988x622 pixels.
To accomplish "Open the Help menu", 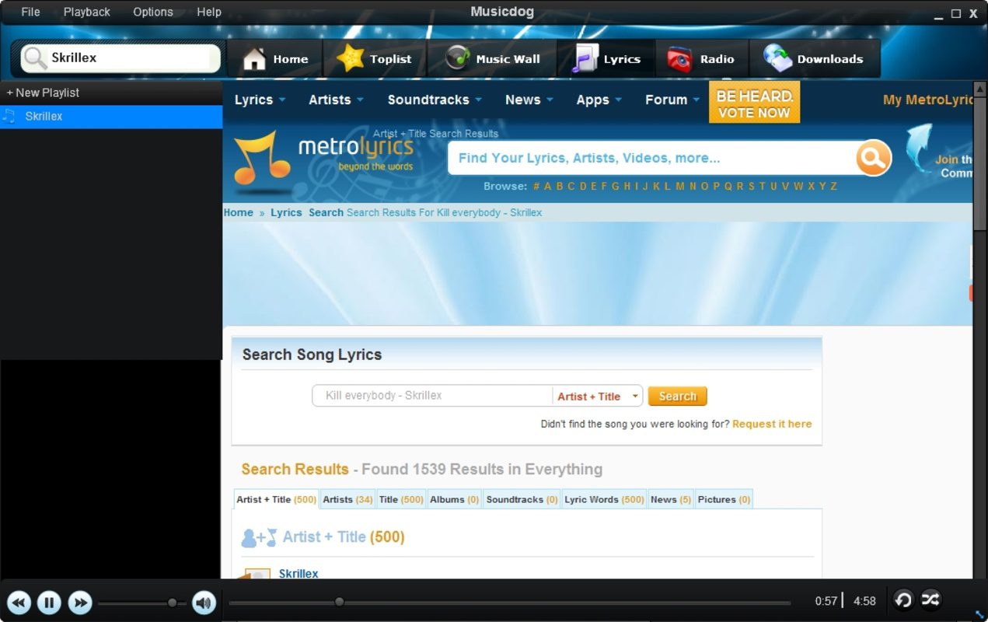I will click(x=209, y=12).
